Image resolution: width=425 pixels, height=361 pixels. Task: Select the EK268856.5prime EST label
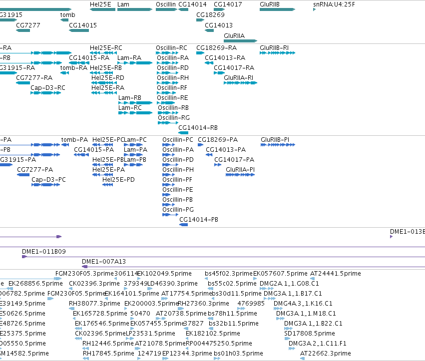click(x=35, y=284)
